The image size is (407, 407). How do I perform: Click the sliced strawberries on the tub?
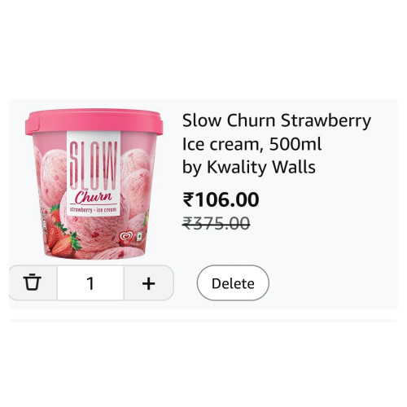click(63, 235)
